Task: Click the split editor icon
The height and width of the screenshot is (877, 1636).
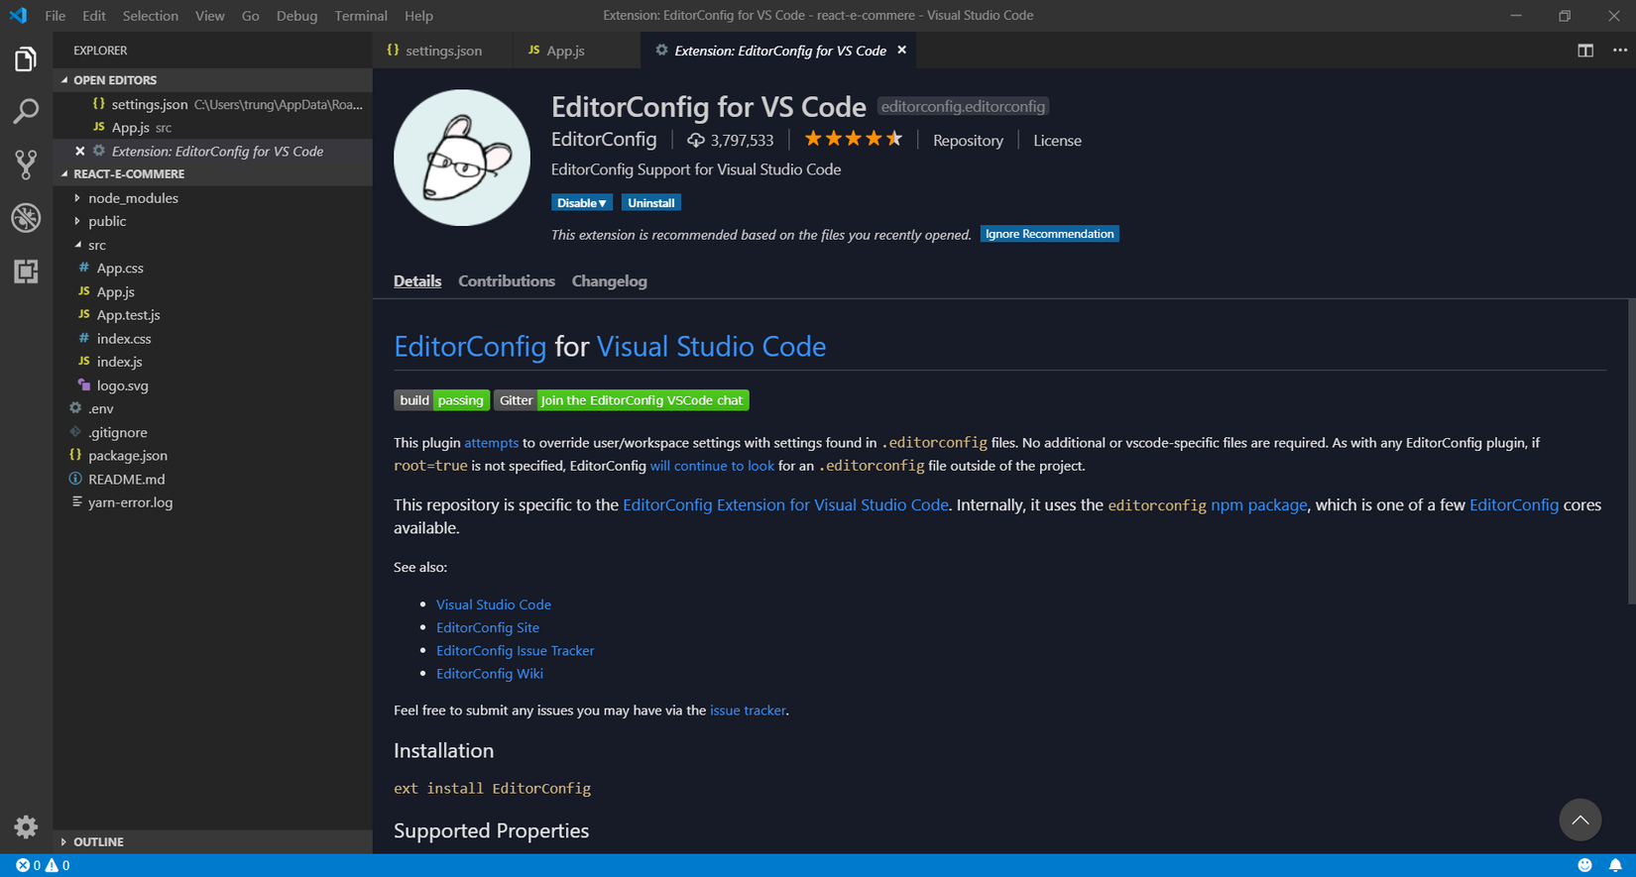Action: 1585,51
